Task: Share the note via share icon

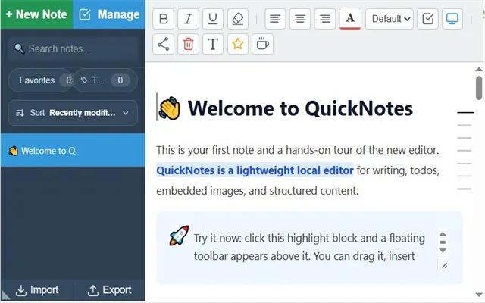Action: coord(164,44)
